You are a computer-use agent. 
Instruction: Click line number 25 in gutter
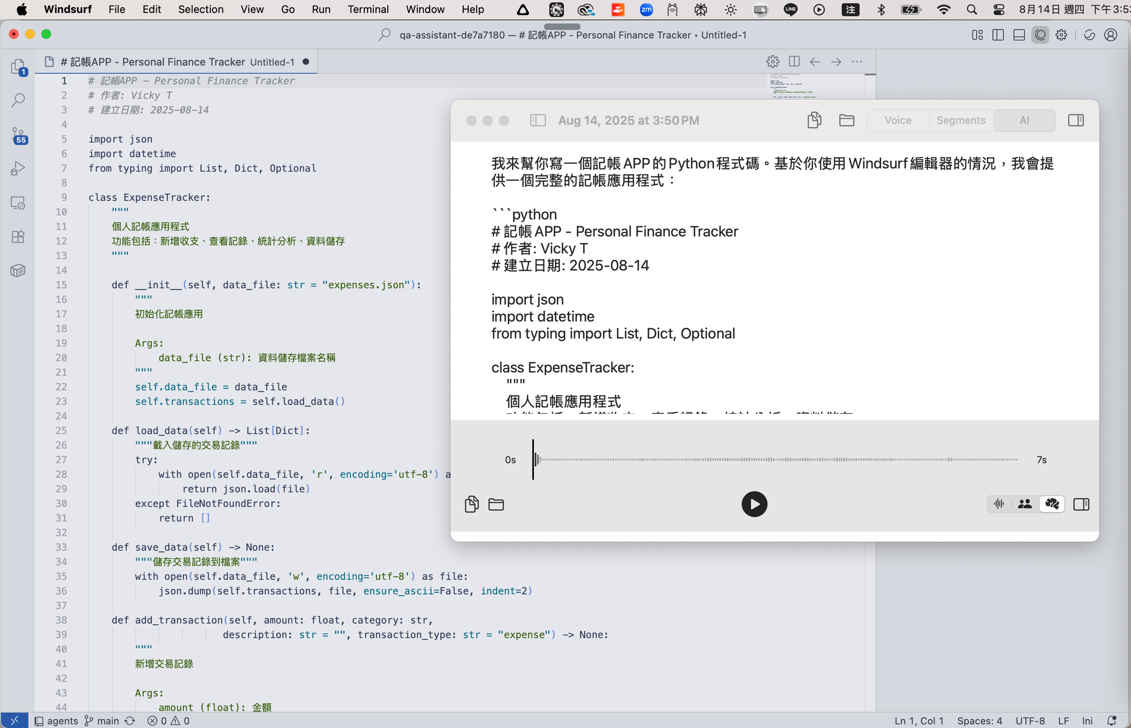(x=61, y=431)
